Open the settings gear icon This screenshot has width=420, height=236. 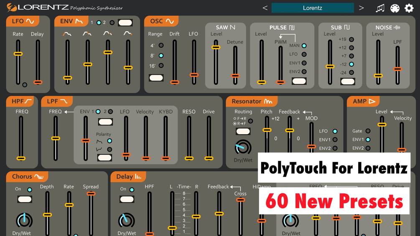pyautogui.click(x=409, y=8)
